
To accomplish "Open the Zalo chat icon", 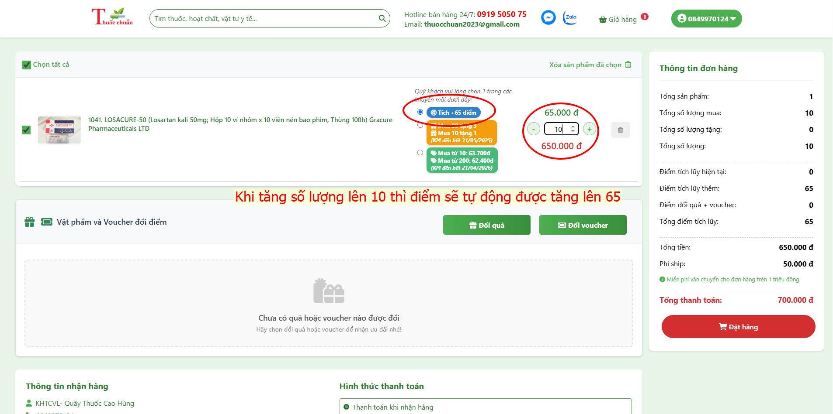I will (x=569, y=17).
